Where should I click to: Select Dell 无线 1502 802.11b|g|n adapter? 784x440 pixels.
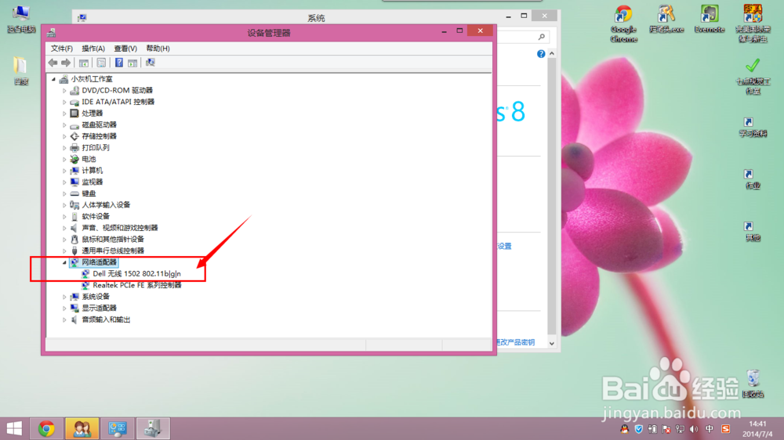coord(136,274)
